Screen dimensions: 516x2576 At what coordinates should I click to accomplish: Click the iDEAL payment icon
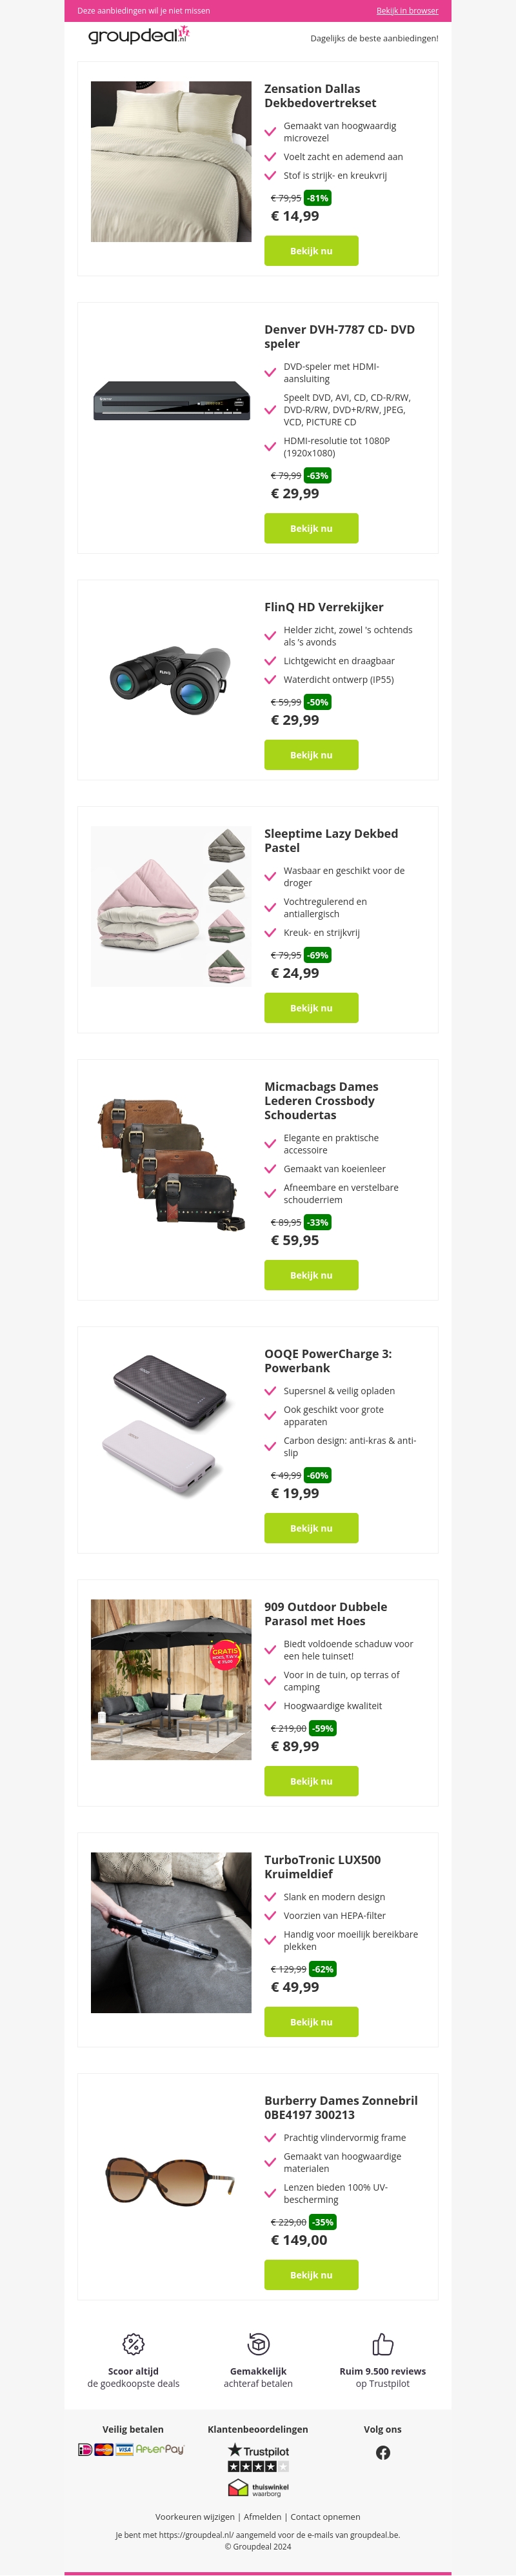tap(85, 2449)
